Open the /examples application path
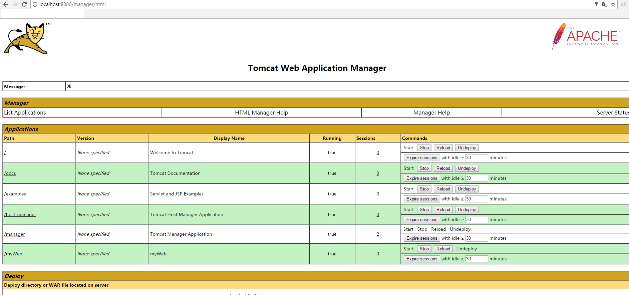The height and width of the screenshot is (295, 629). click(15, 194)
